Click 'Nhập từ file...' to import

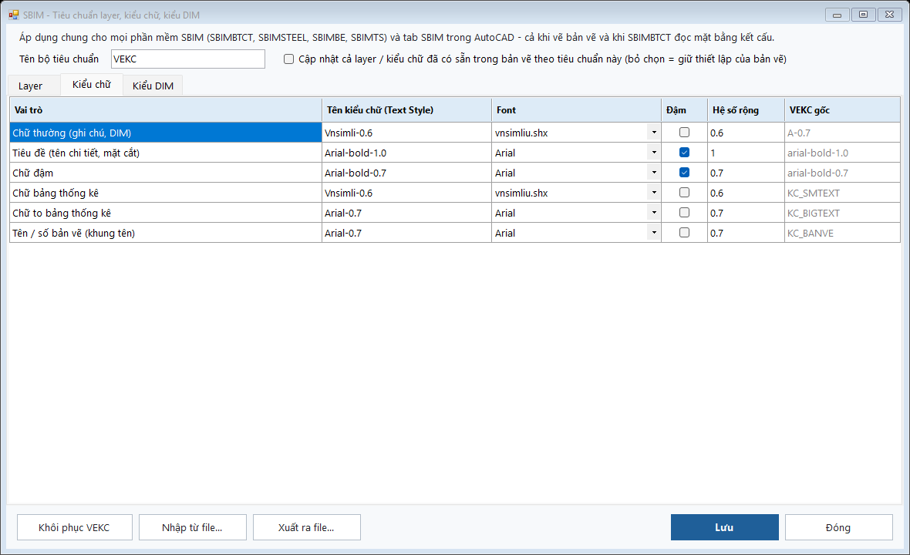tap(193, 528)
